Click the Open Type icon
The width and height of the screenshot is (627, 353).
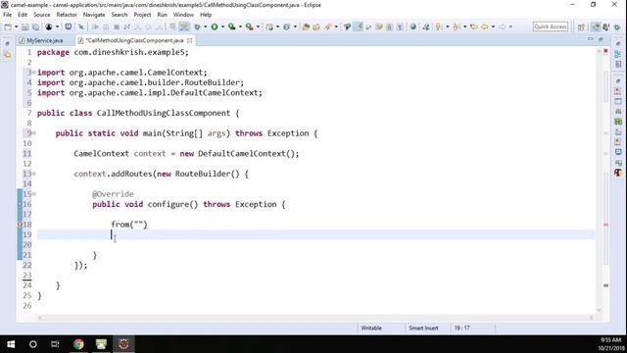[306, 26]
